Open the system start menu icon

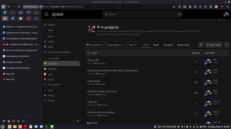3,127
